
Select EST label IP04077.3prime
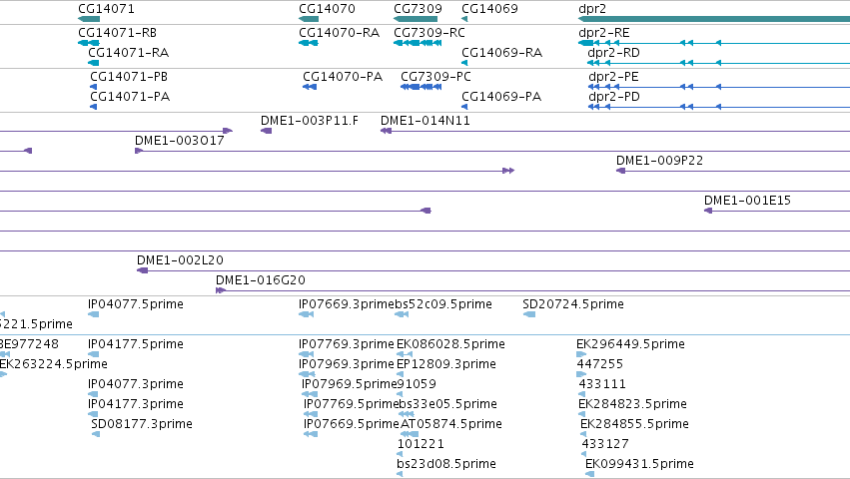coord(136,384)
